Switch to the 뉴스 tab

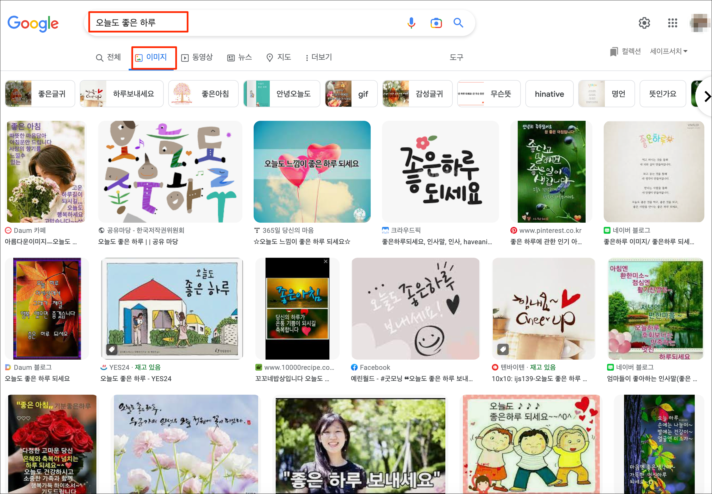click(240, 57)
